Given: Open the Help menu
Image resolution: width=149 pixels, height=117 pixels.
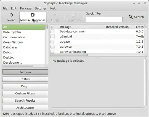Looking at the screenshot, I should click(53, 9).
